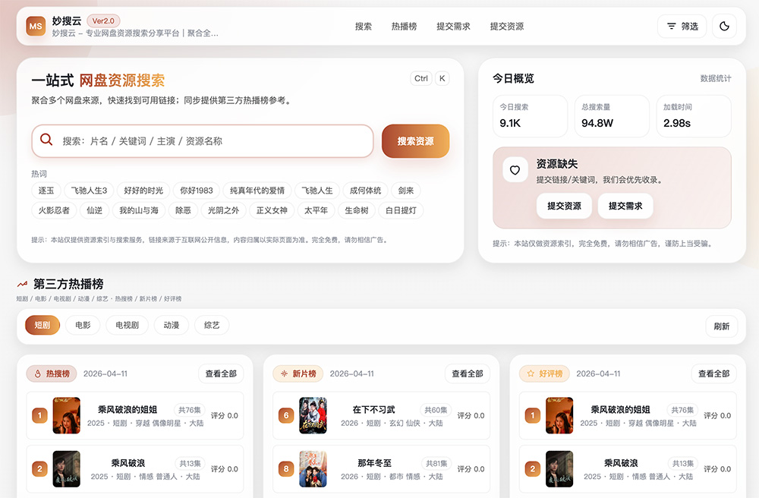Screen dimensions: 759x498
Task: Open the 热播榜 navigation item
Action: [404, 27]
